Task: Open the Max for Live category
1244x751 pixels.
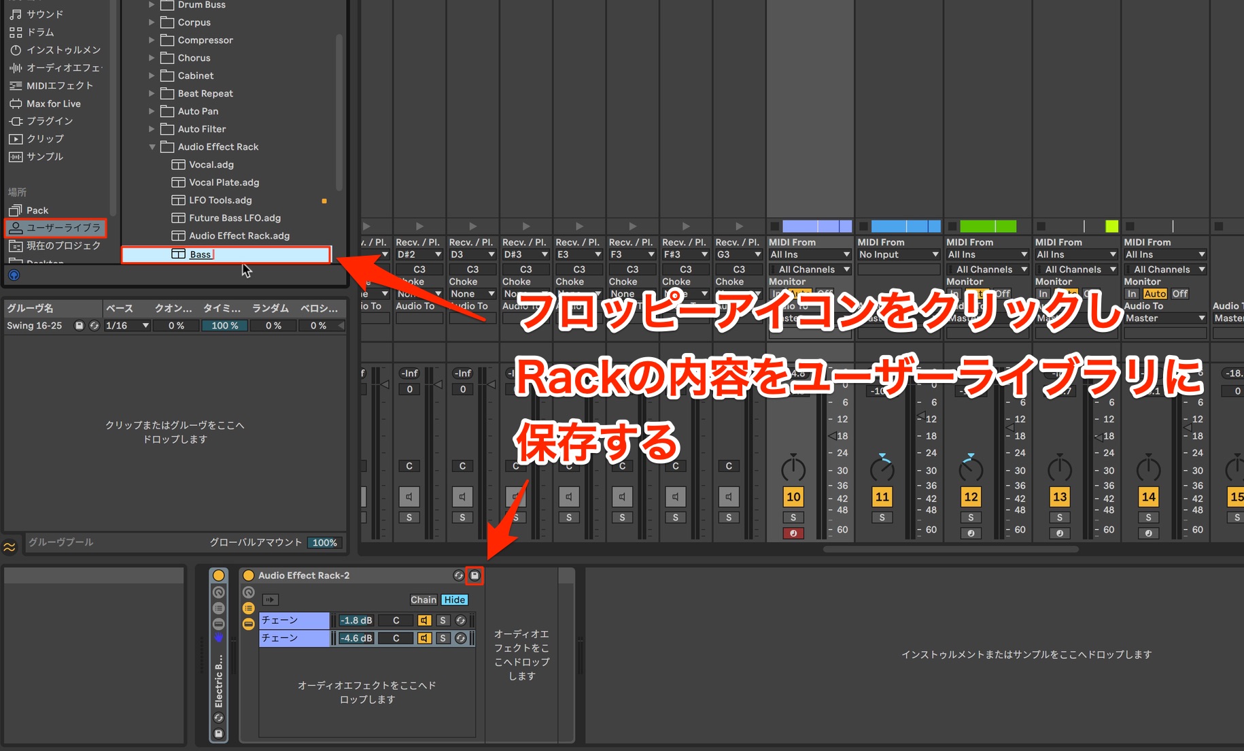Action: pyautogui.click(x=45, y=103)
